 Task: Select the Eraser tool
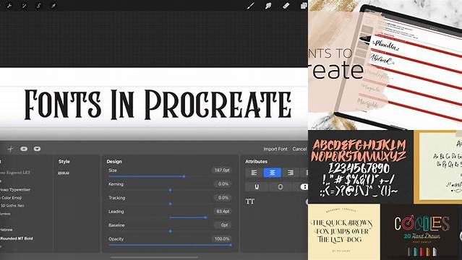pyautogui.click(x=286, y=6)
